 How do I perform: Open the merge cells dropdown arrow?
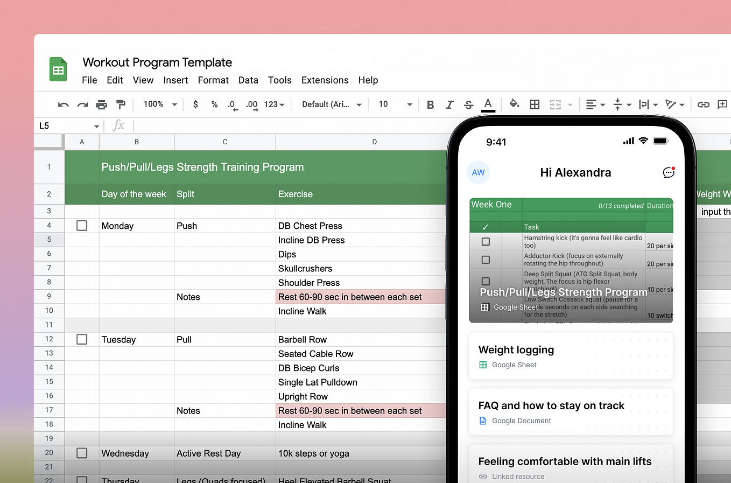(570, 105)
